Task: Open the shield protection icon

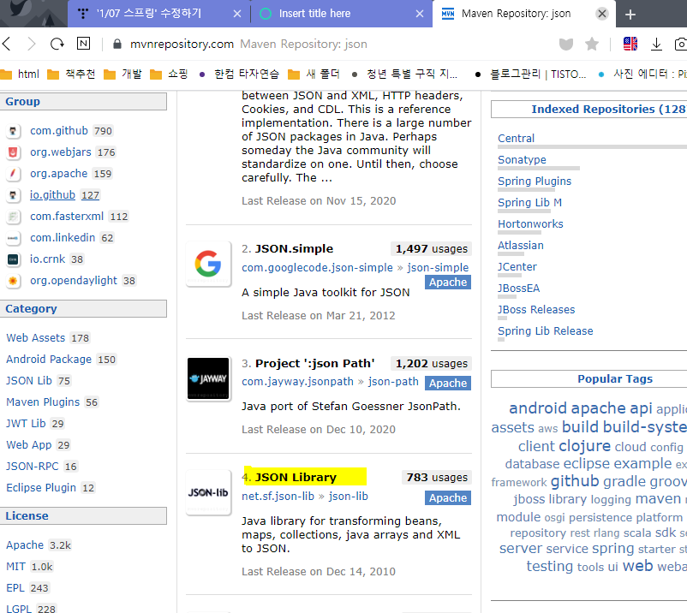Action: [566, 44]
